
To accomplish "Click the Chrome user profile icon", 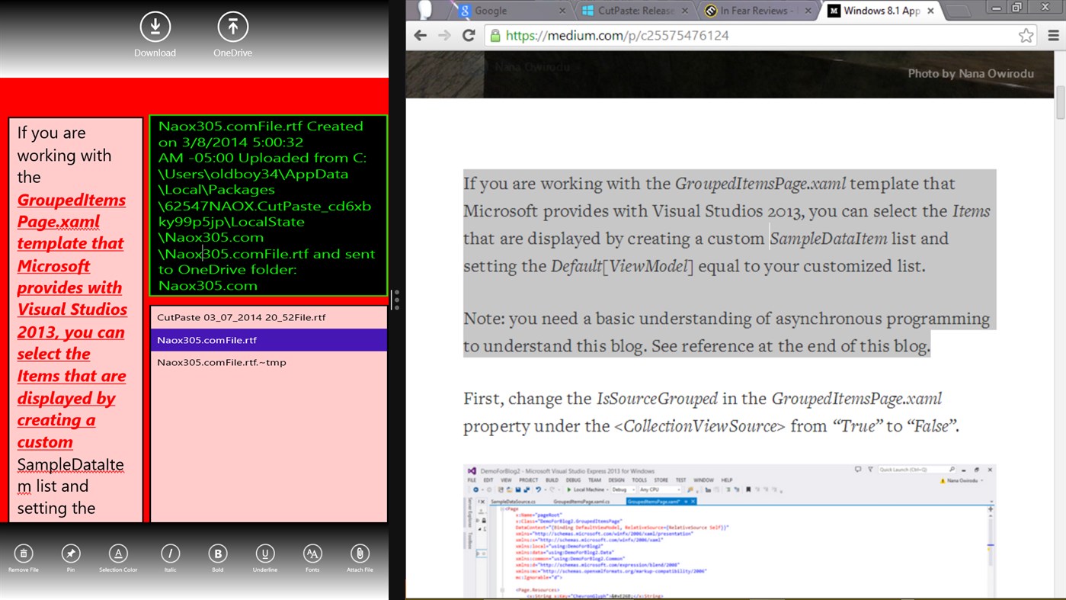I will tap(426, 9).
